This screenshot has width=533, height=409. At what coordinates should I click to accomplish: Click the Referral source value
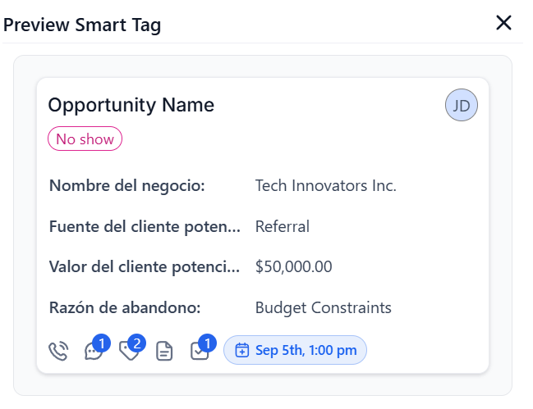[x=282, y=226]
